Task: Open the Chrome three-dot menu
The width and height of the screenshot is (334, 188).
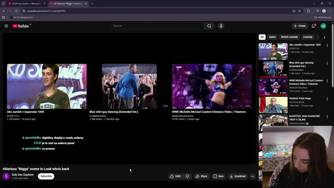Action: point(330,11)
